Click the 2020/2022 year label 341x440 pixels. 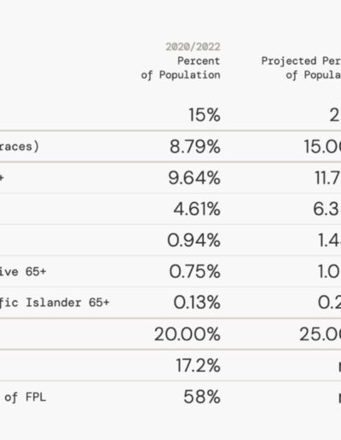coord(193,47)
